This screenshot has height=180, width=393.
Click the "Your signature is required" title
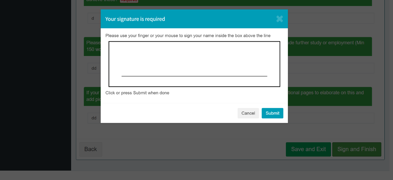pos(135,19)
